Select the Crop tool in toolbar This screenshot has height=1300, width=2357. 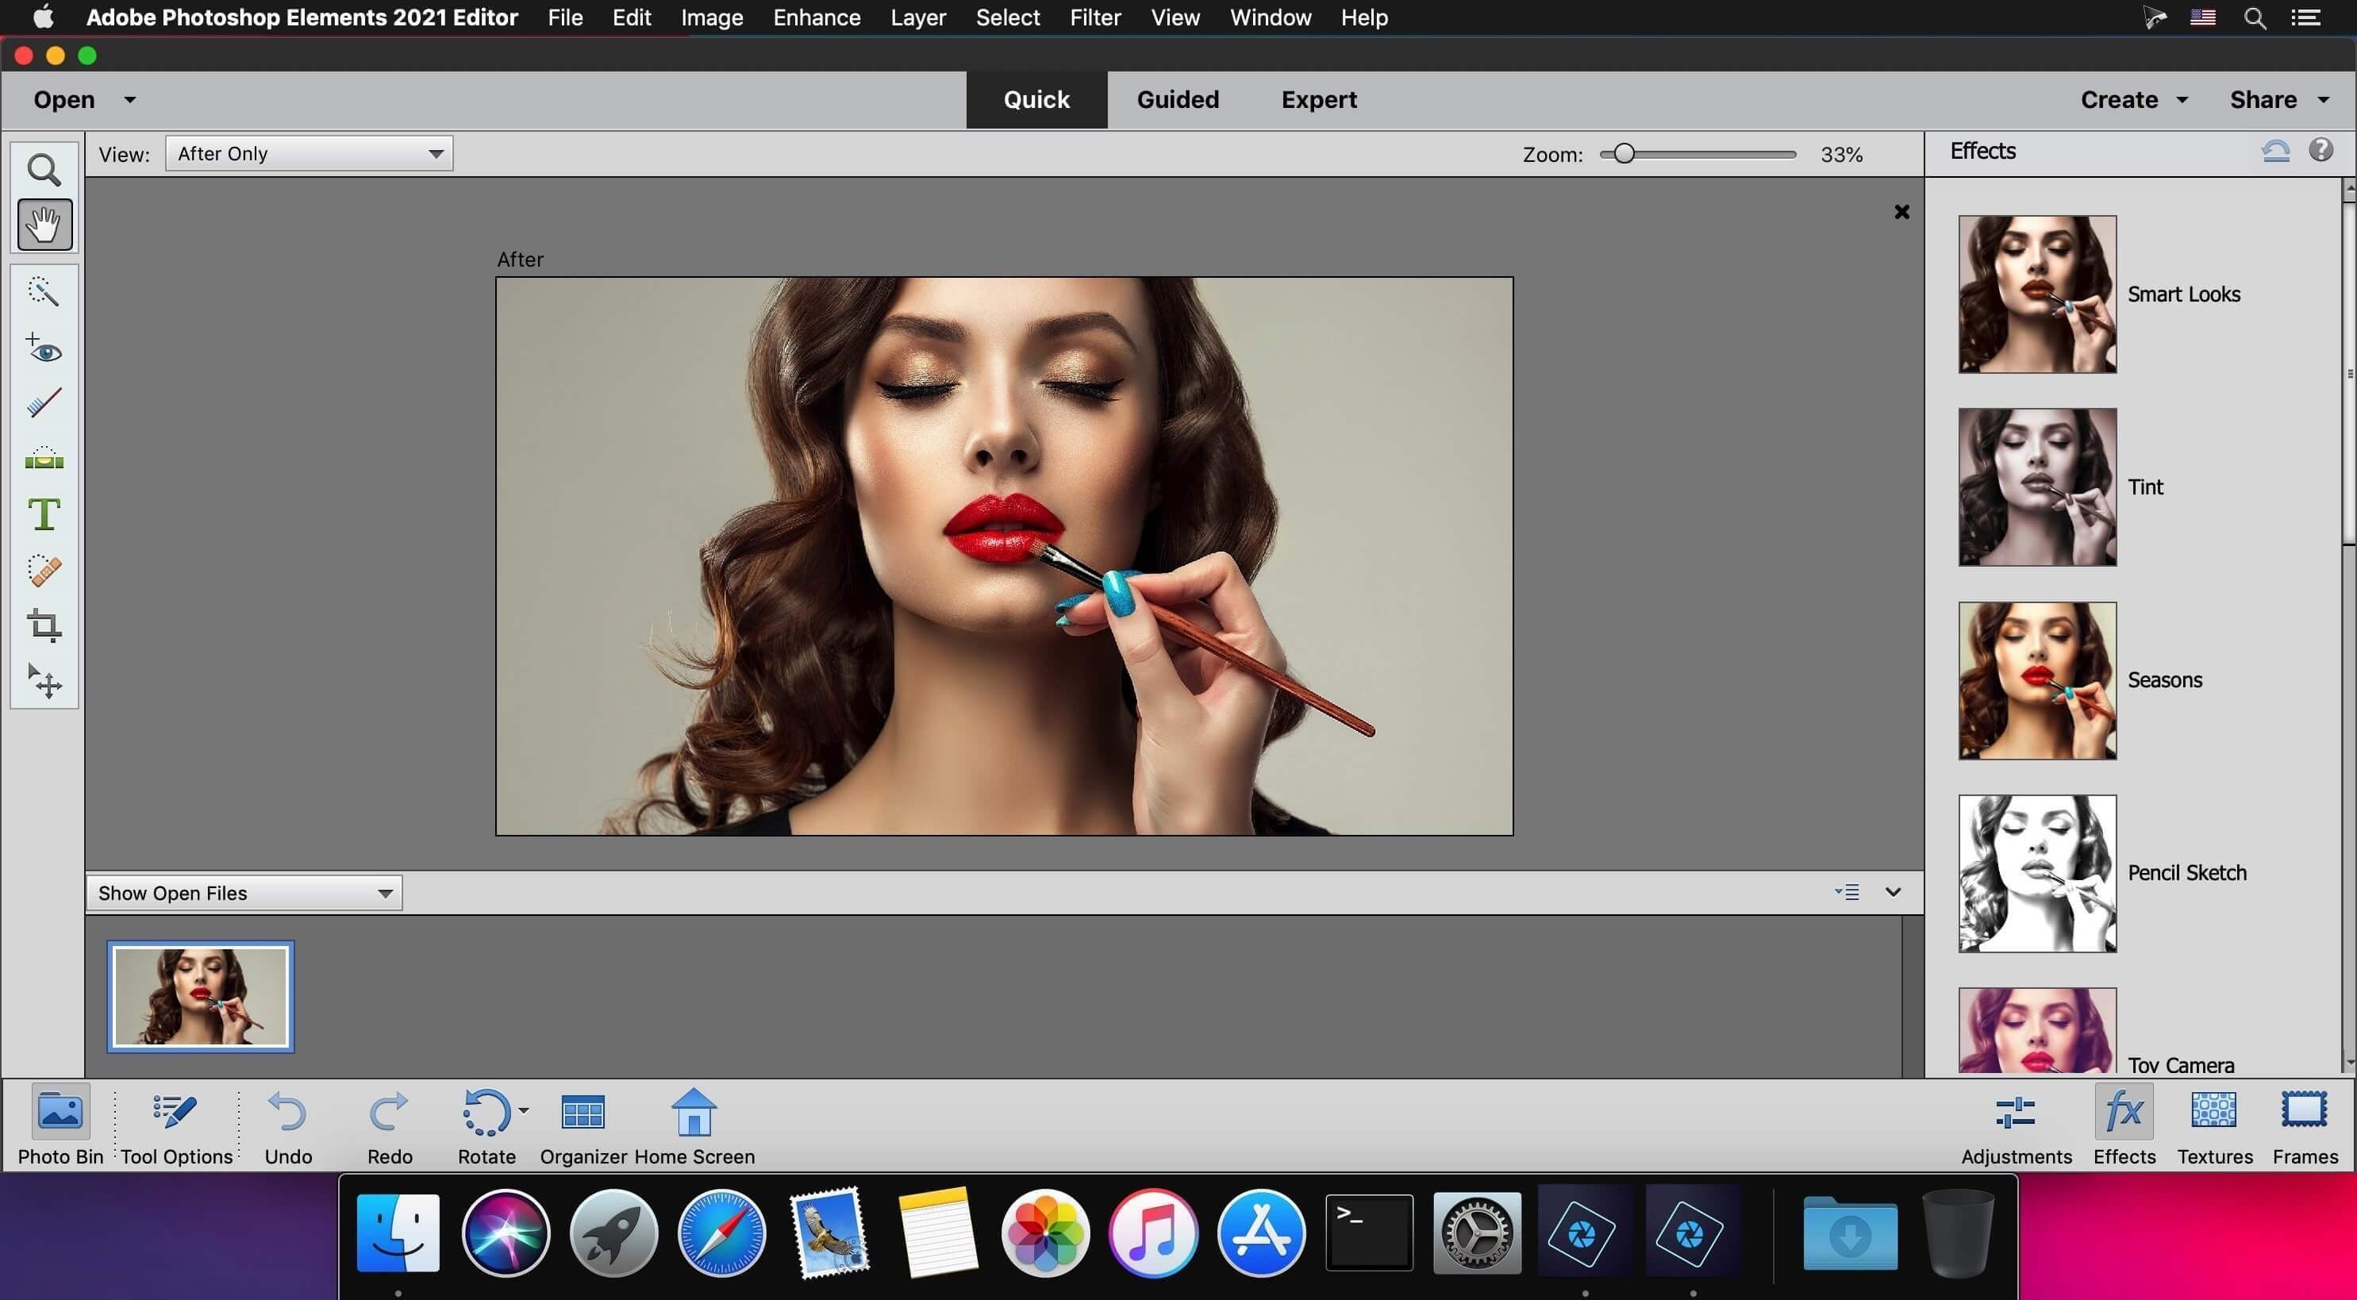coord(43,625)
